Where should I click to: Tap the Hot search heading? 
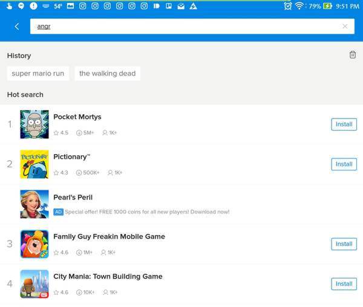coord(25,94)
